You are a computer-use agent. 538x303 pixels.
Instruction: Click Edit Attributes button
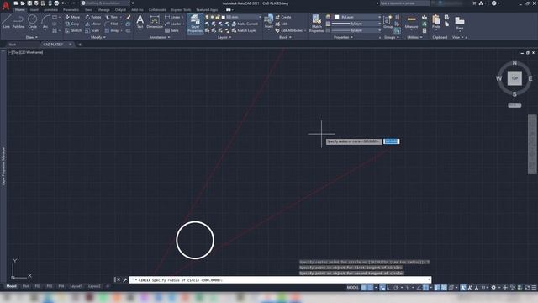289,30
